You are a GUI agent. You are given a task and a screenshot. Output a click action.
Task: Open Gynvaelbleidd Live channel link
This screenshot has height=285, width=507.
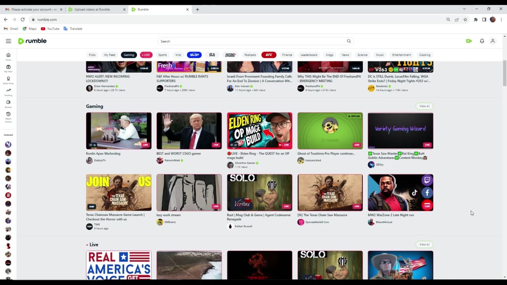(x=317, y=222)
